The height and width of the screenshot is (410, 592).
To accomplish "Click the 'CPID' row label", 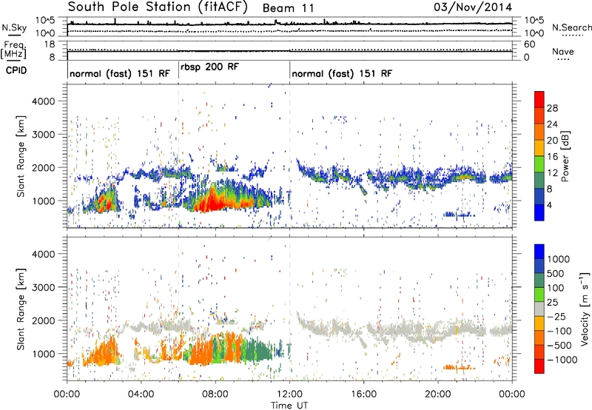I will pyautogui.click(x=16, y=70).
